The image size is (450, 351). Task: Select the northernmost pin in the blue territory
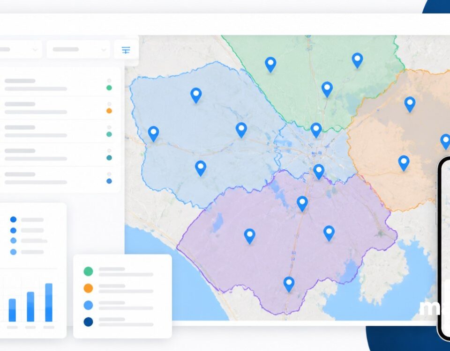click(196, 95)
